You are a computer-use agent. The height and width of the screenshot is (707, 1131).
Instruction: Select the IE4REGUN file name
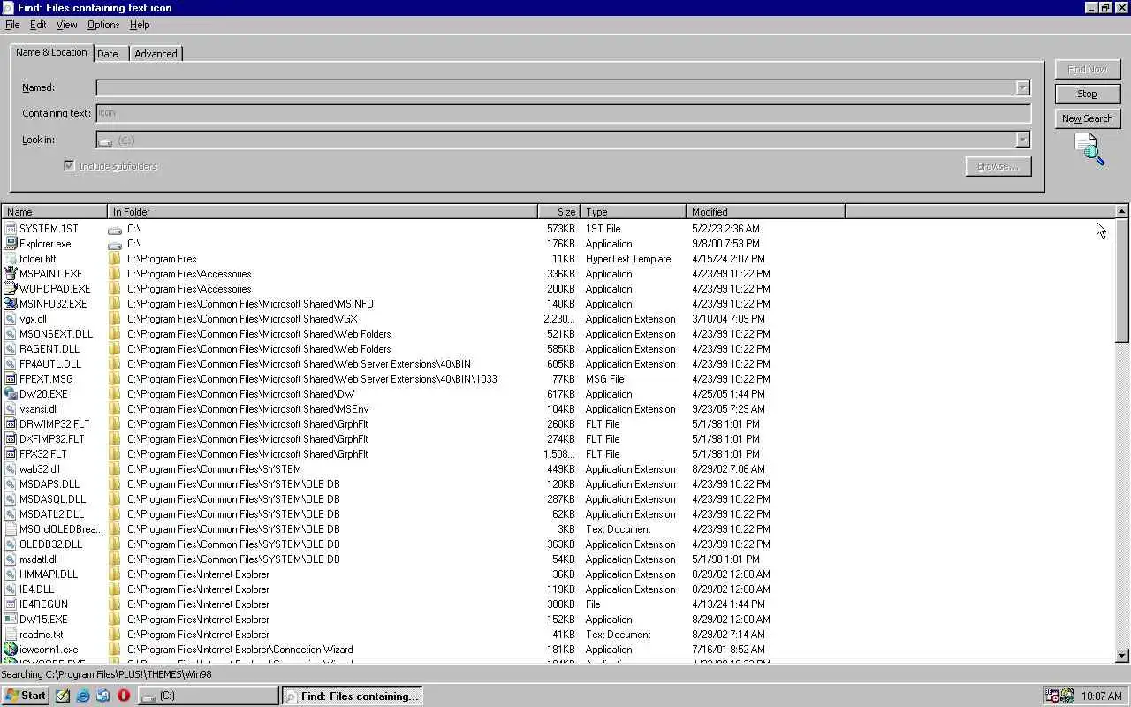click(43, 604)
